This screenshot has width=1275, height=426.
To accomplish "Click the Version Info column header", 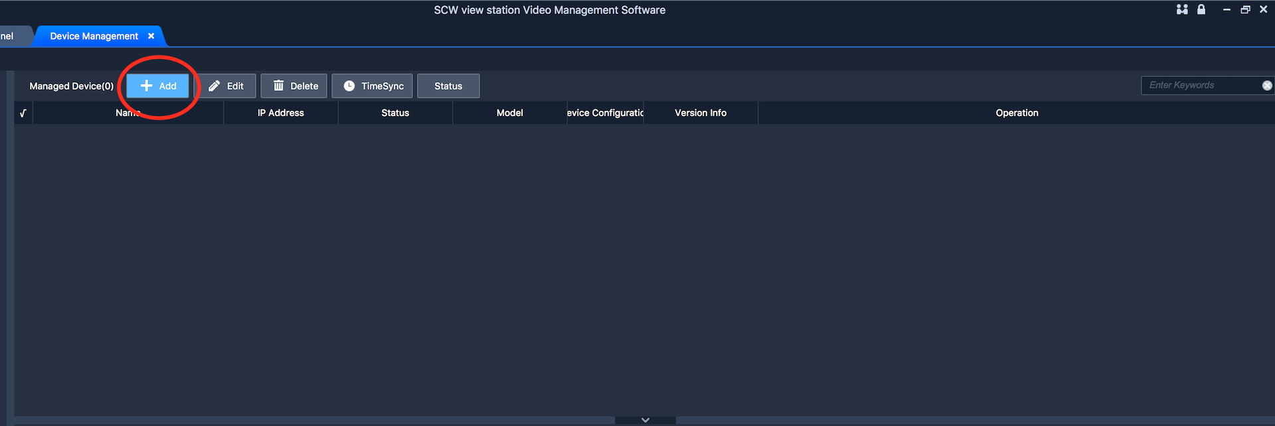I will 701,113.
